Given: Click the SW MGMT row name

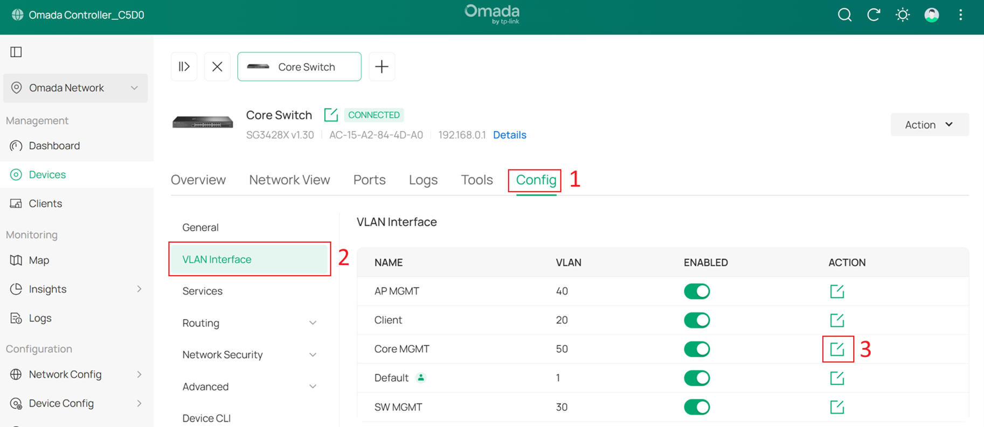Looking at the screenshot, I should click(398, 407).
